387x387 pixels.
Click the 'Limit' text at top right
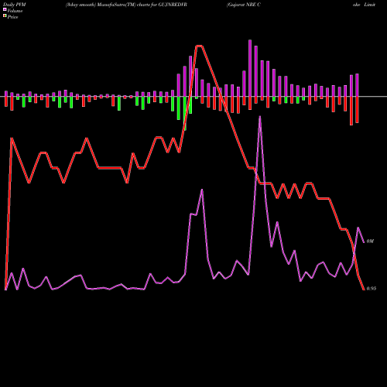tap(370, 5)
